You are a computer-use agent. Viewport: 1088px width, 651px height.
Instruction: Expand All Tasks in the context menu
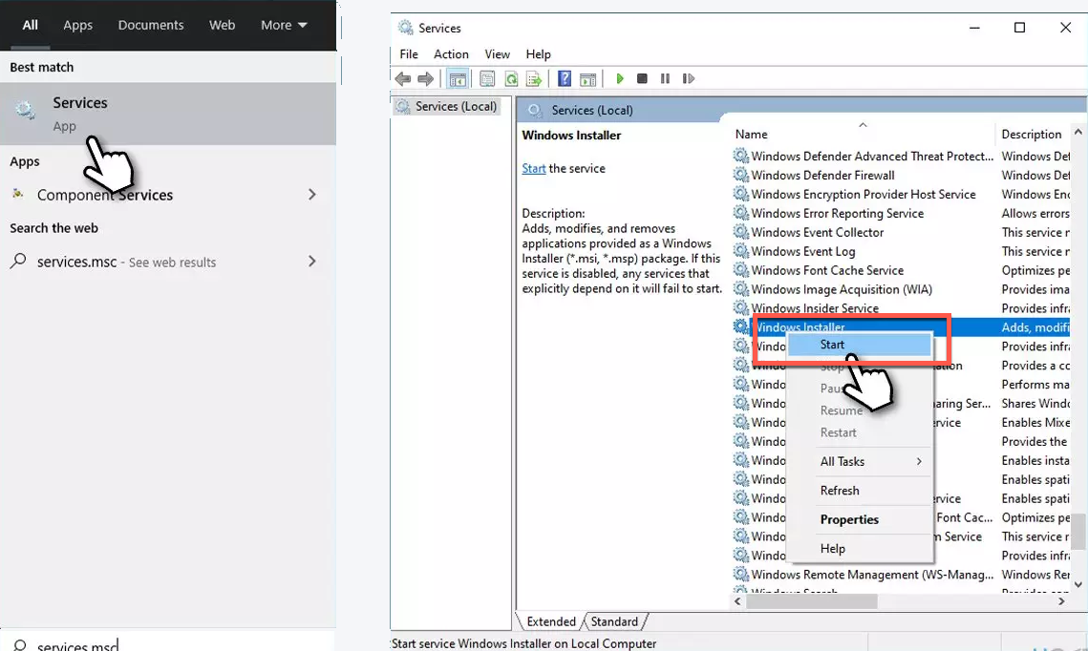(844, 461)
